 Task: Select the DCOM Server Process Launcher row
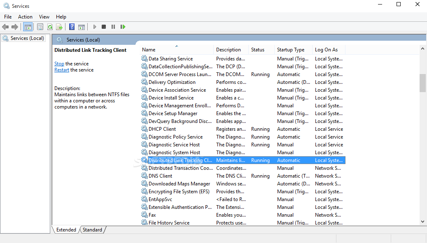(243, 74)
